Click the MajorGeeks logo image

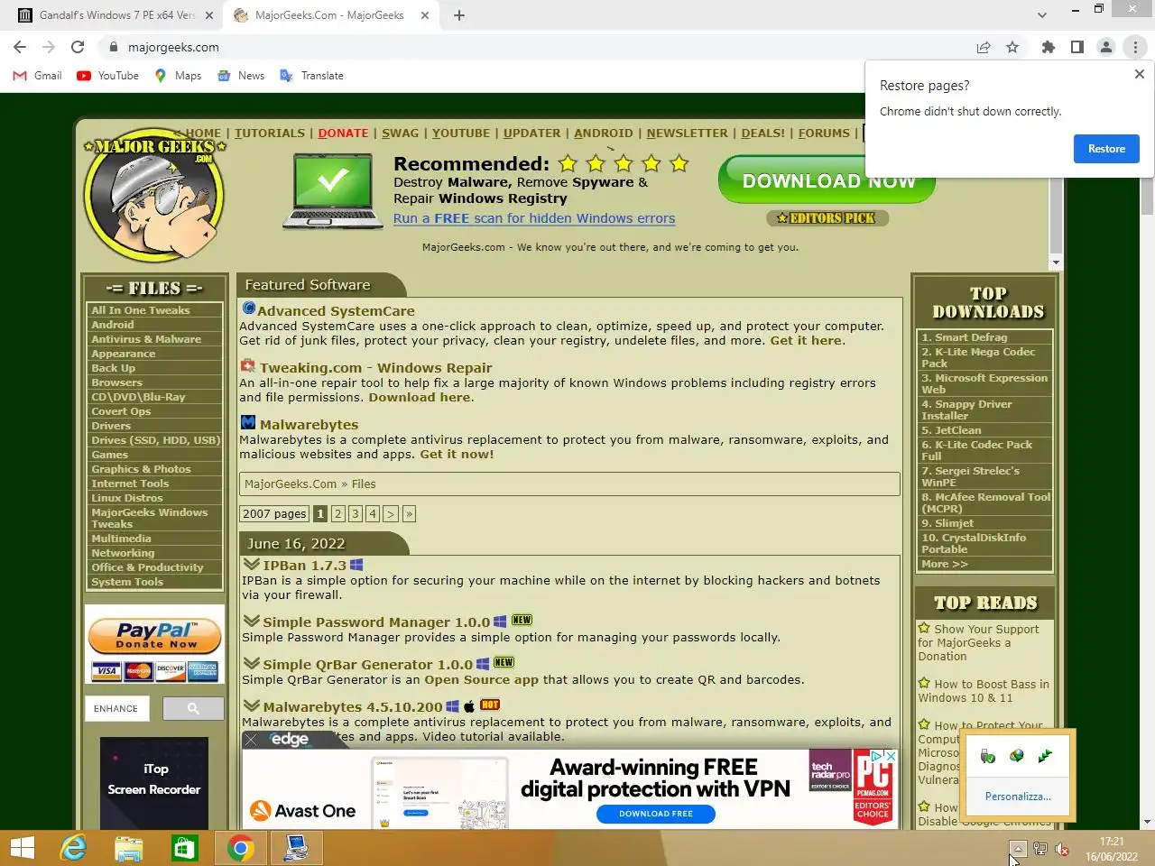pos(154,194)
